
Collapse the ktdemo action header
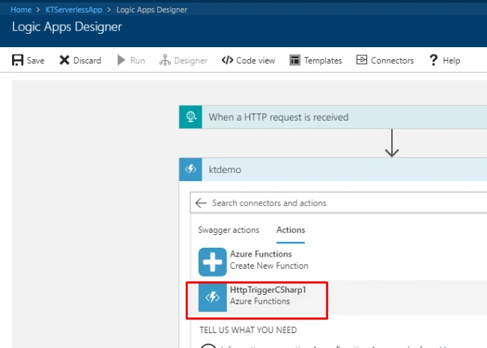pos(333,169)
